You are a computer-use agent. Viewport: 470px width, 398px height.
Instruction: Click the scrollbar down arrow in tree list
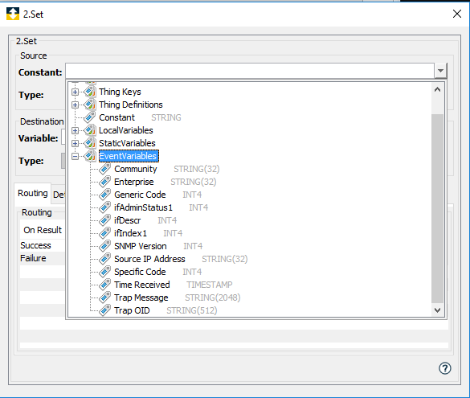pyautogui.click(x=437, y=310)
